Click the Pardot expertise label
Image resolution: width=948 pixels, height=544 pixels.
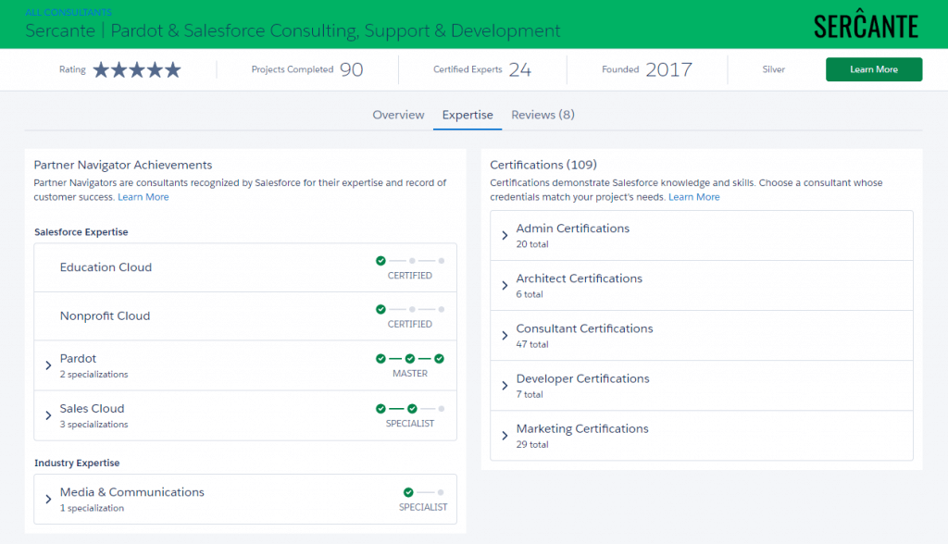click(78, 358)
